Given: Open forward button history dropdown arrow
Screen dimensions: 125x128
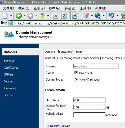Looking at the screenshot, I should tap(36, 16).
